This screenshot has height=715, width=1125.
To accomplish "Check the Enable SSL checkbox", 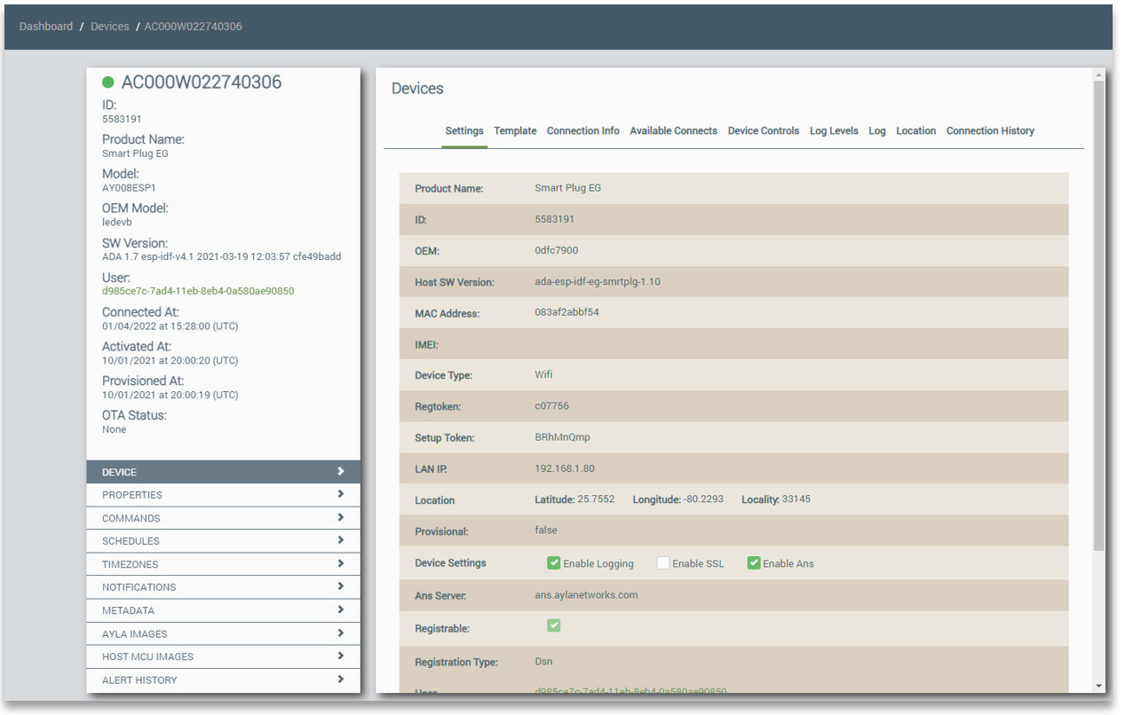I will pyautogui.click(x=663, y=563).
